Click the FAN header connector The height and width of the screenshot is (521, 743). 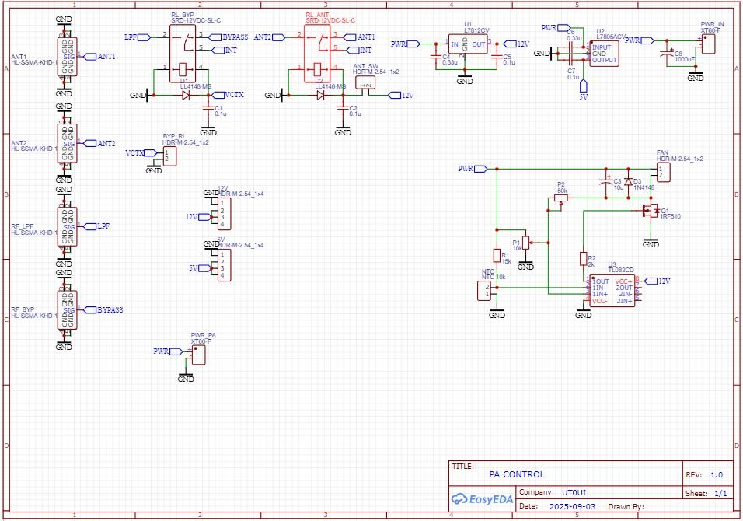click(663, 171)
